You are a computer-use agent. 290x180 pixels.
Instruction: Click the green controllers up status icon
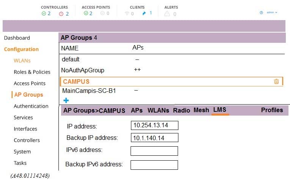pos(44,14)
